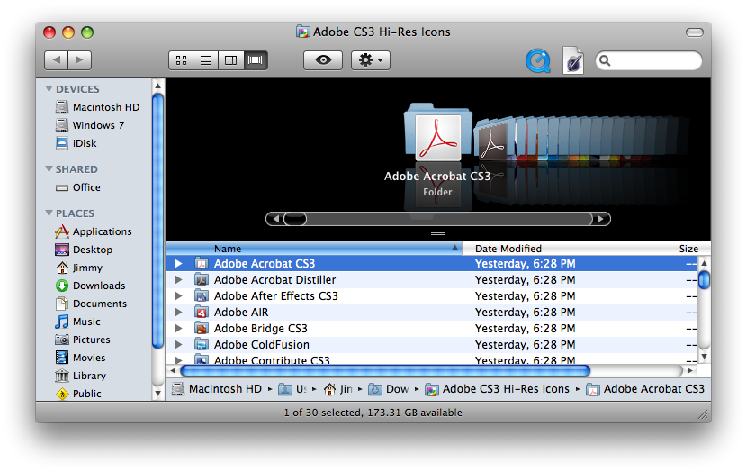Viewport: 747px width, 472px height.
Task: Open Applications in the sidebar
Action: (94, 231)
